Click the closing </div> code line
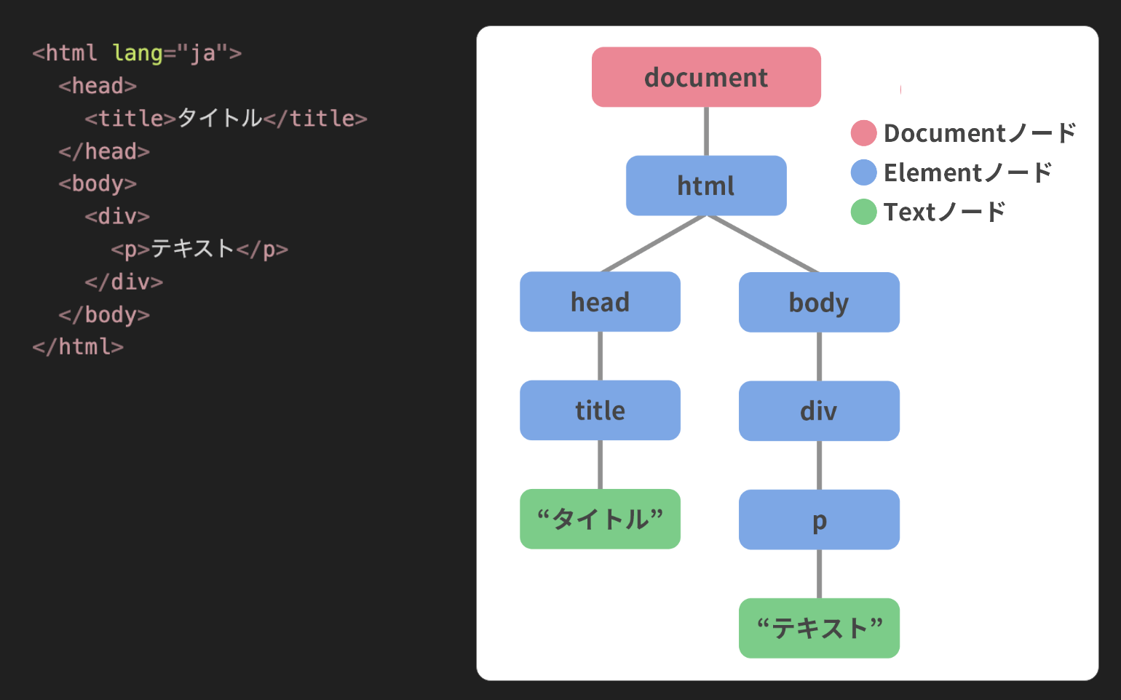Screen dimensions: 1121x700 point(124,282)
